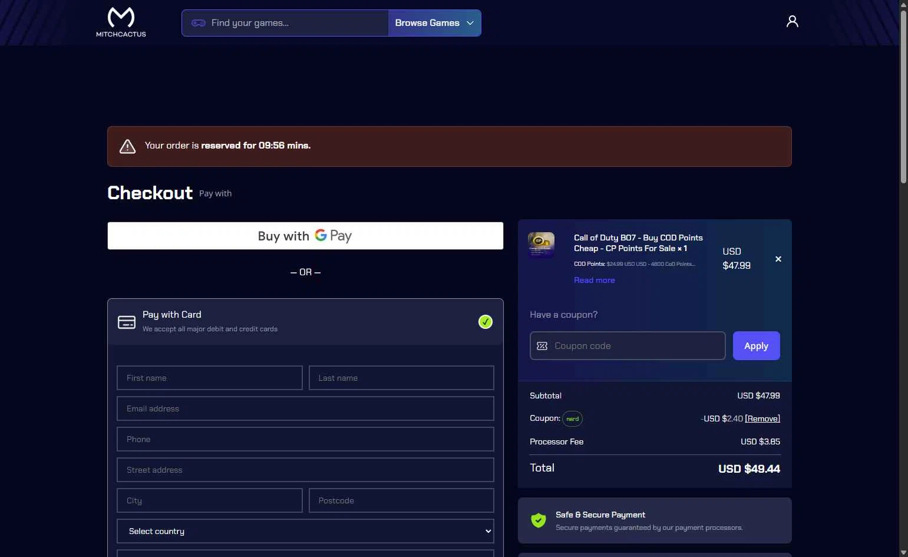Click the nerd coupon badge

pos(573,418)
